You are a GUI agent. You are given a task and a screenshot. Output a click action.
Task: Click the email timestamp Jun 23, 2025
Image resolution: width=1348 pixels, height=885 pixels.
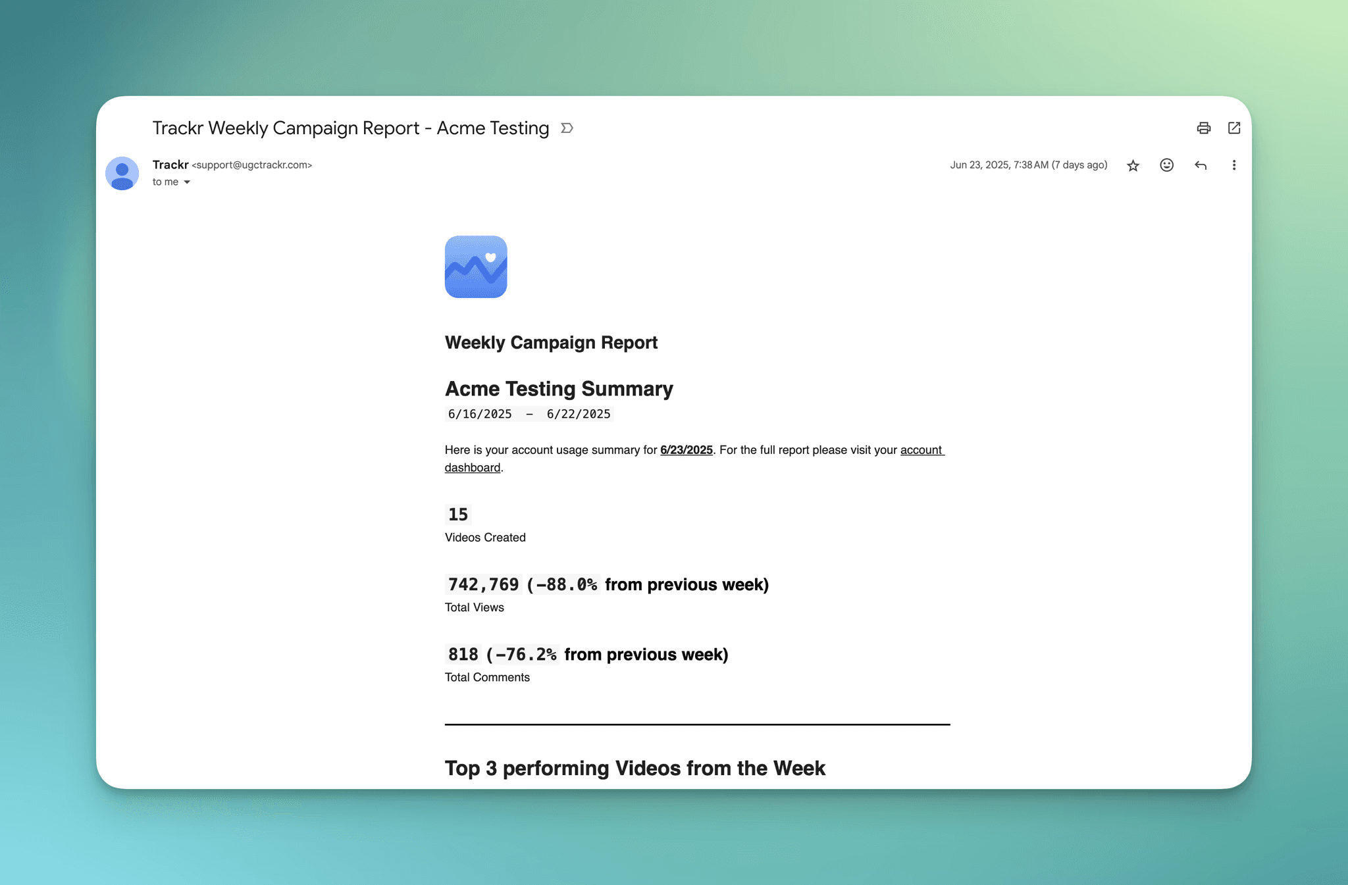click(1028, 165)
